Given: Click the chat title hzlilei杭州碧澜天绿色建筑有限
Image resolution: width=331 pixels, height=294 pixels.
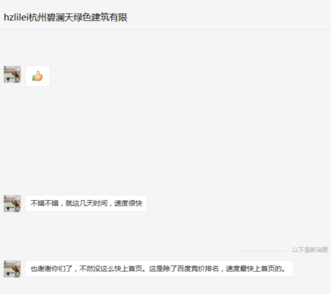Looking at the screenshot, I should click(x=66, y=17).
